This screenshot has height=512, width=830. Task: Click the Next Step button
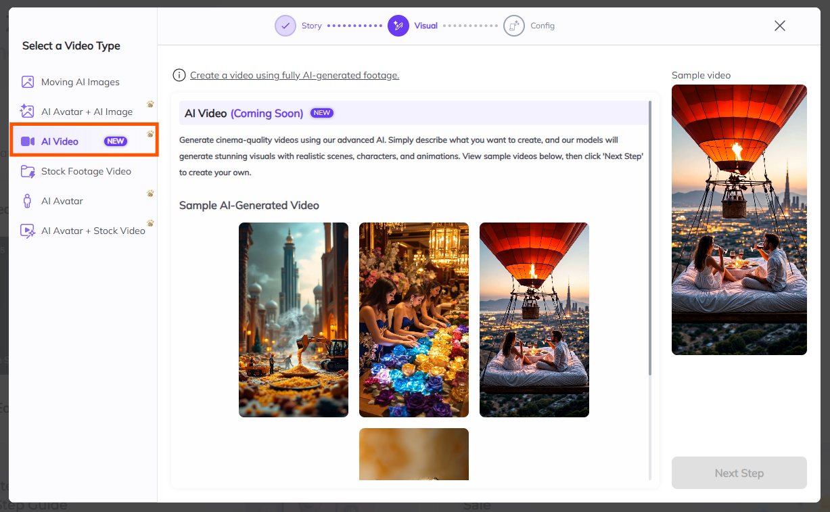[x=739, y=473]
